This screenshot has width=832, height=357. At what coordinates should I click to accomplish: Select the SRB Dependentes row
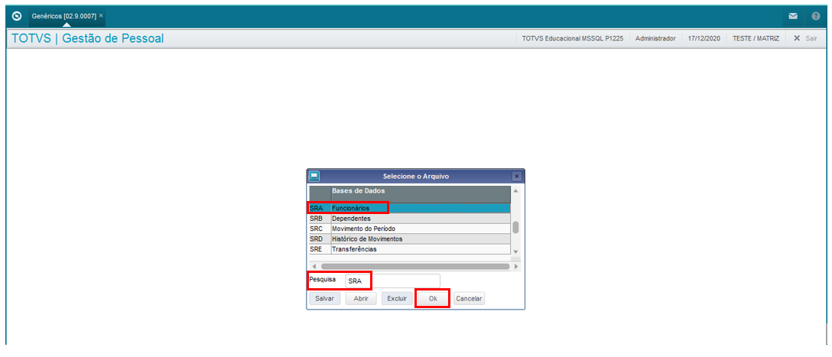pos(410,219)
